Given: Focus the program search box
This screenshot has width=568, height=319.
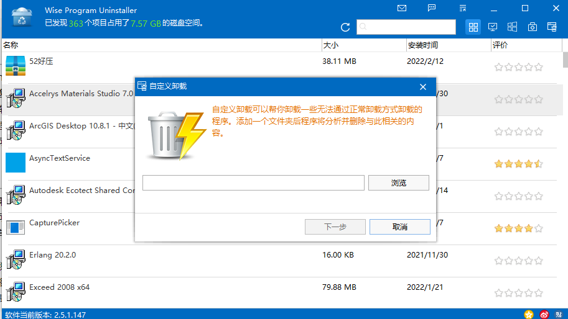Looking at the screenshot, I should (406, 27).
